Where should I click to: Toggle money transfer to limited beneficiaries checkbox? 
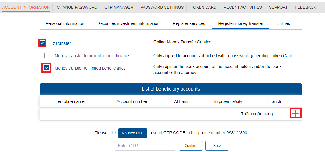tap(47, 68)
